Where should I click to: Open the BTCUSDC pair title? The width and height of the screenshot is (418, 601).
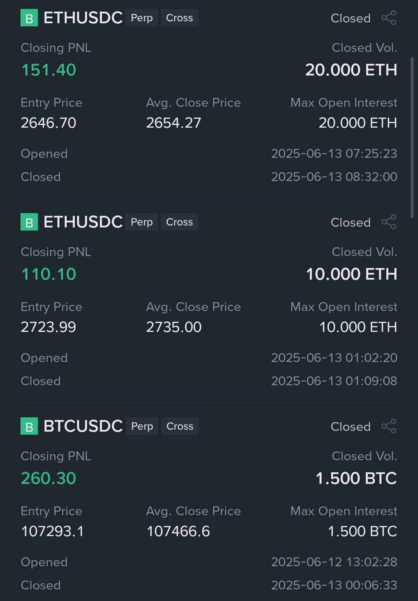click(83, 426)
